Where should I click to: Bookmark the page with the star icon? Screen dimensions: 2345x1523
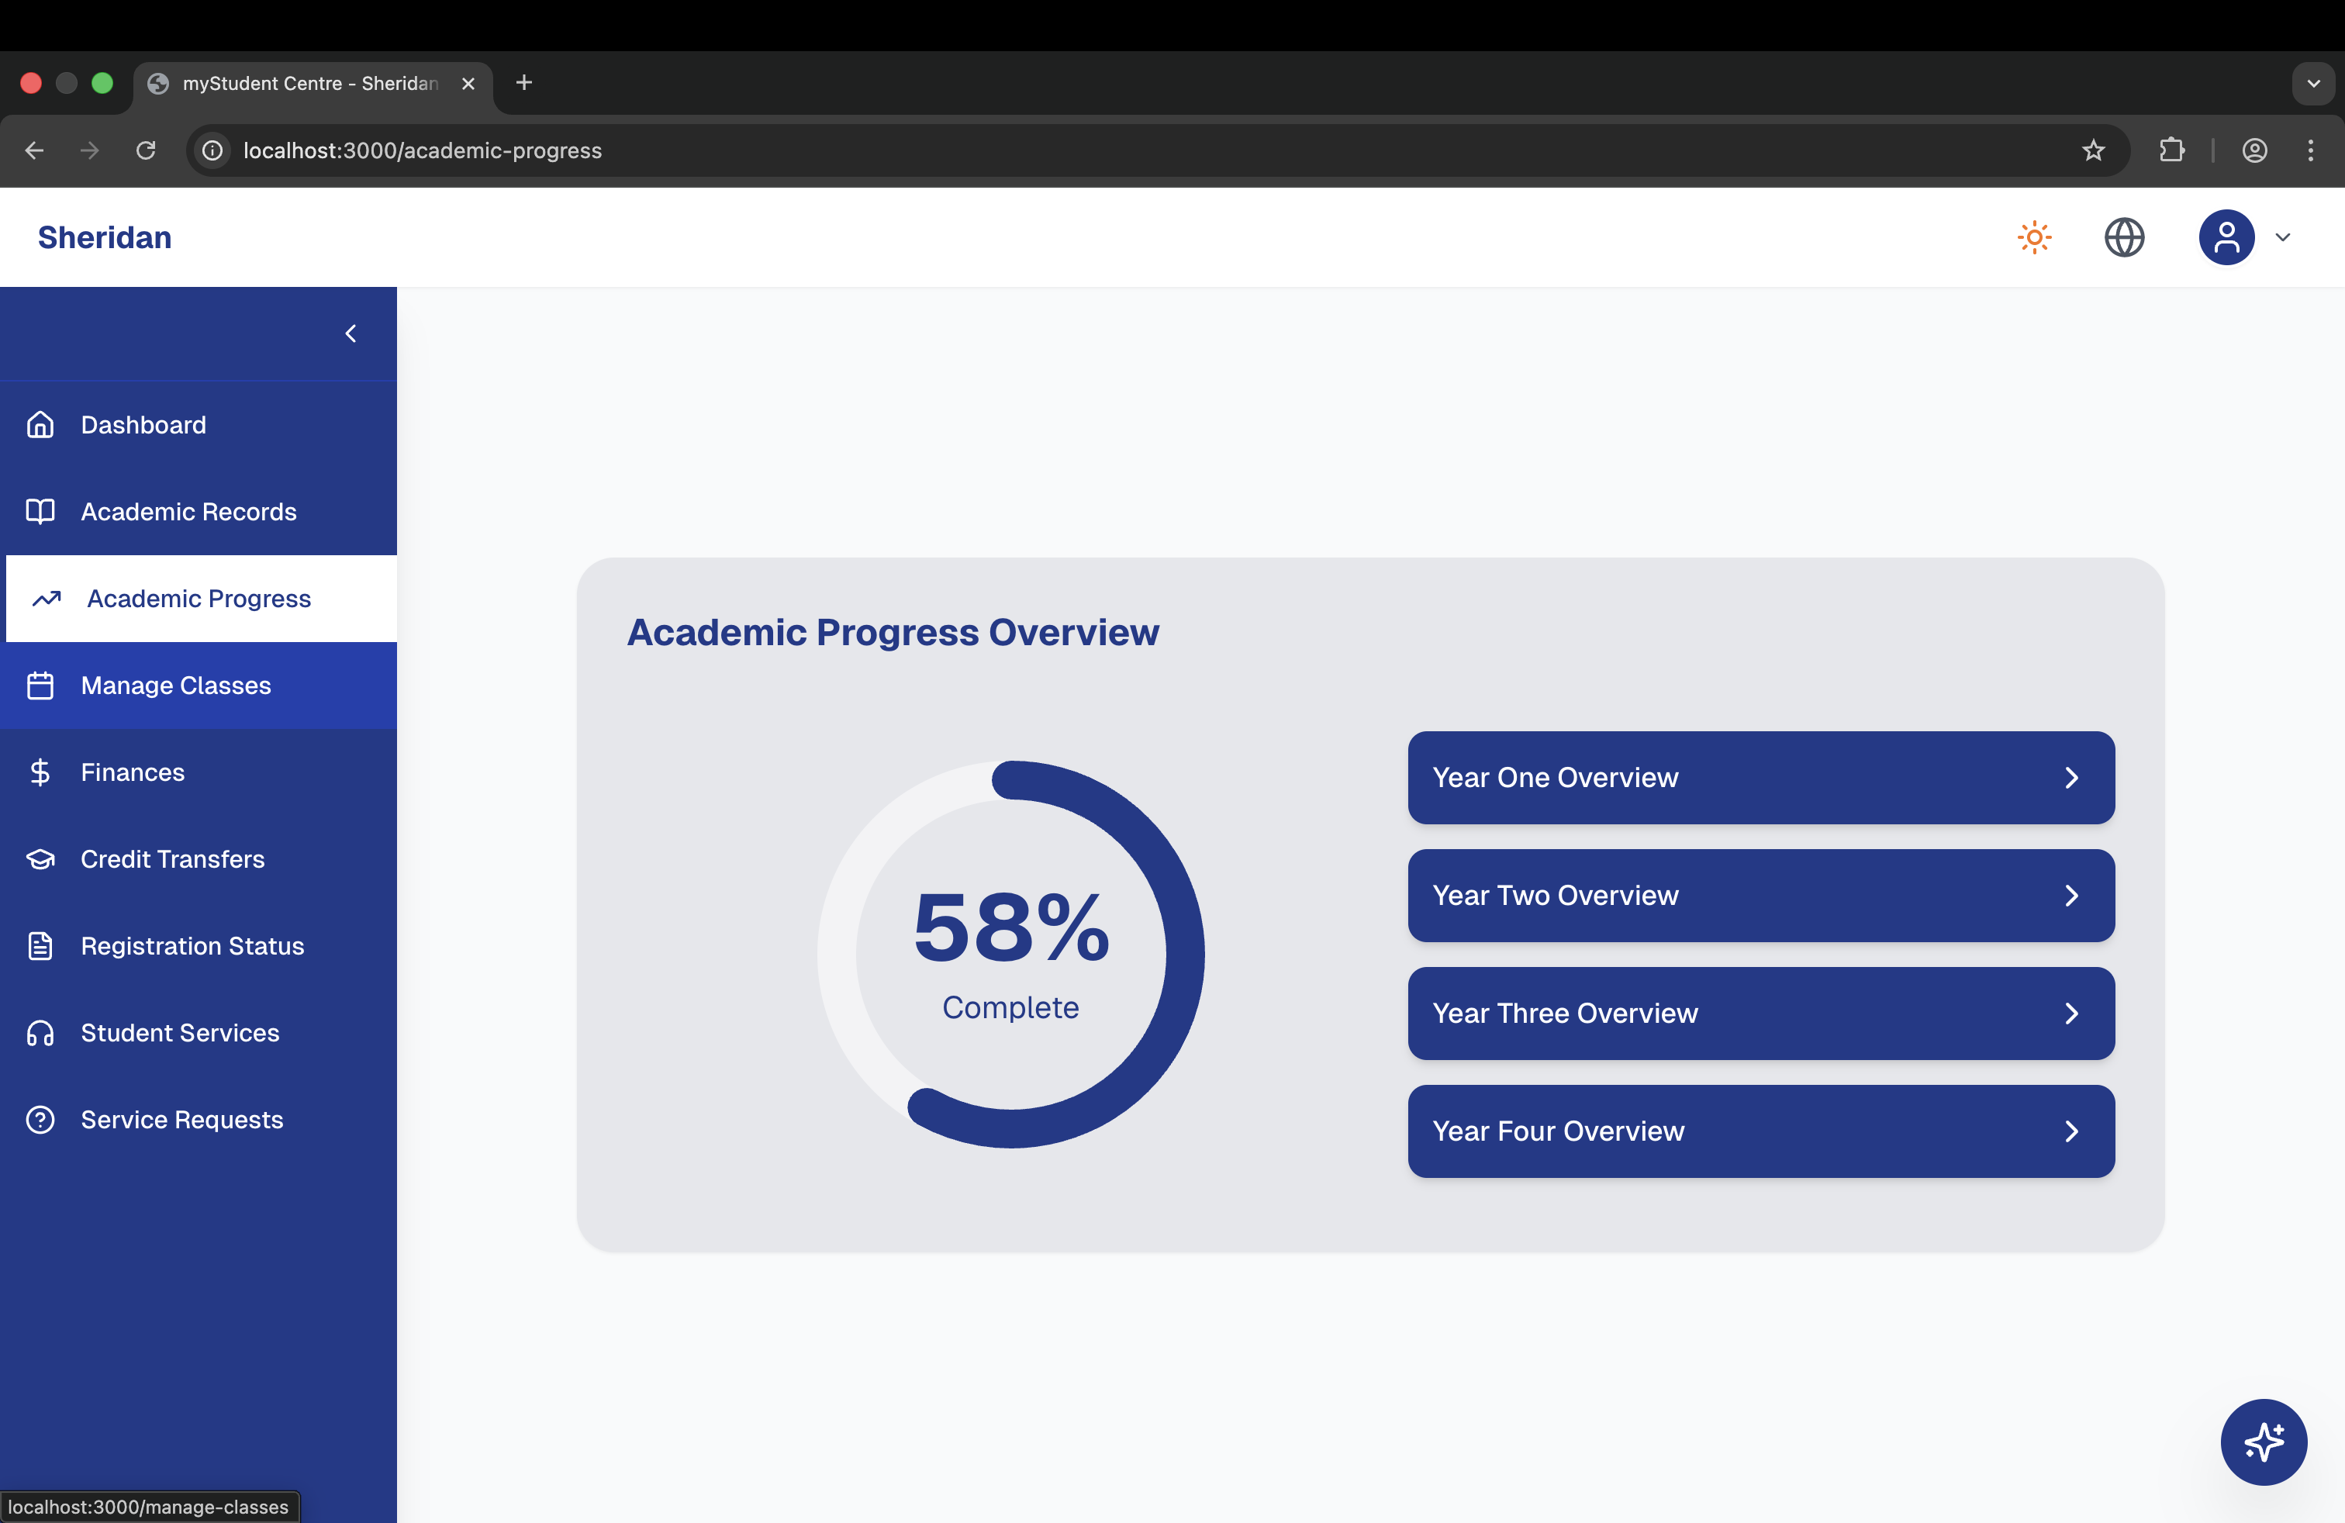pyautogui.click(x=2093, y=150)
